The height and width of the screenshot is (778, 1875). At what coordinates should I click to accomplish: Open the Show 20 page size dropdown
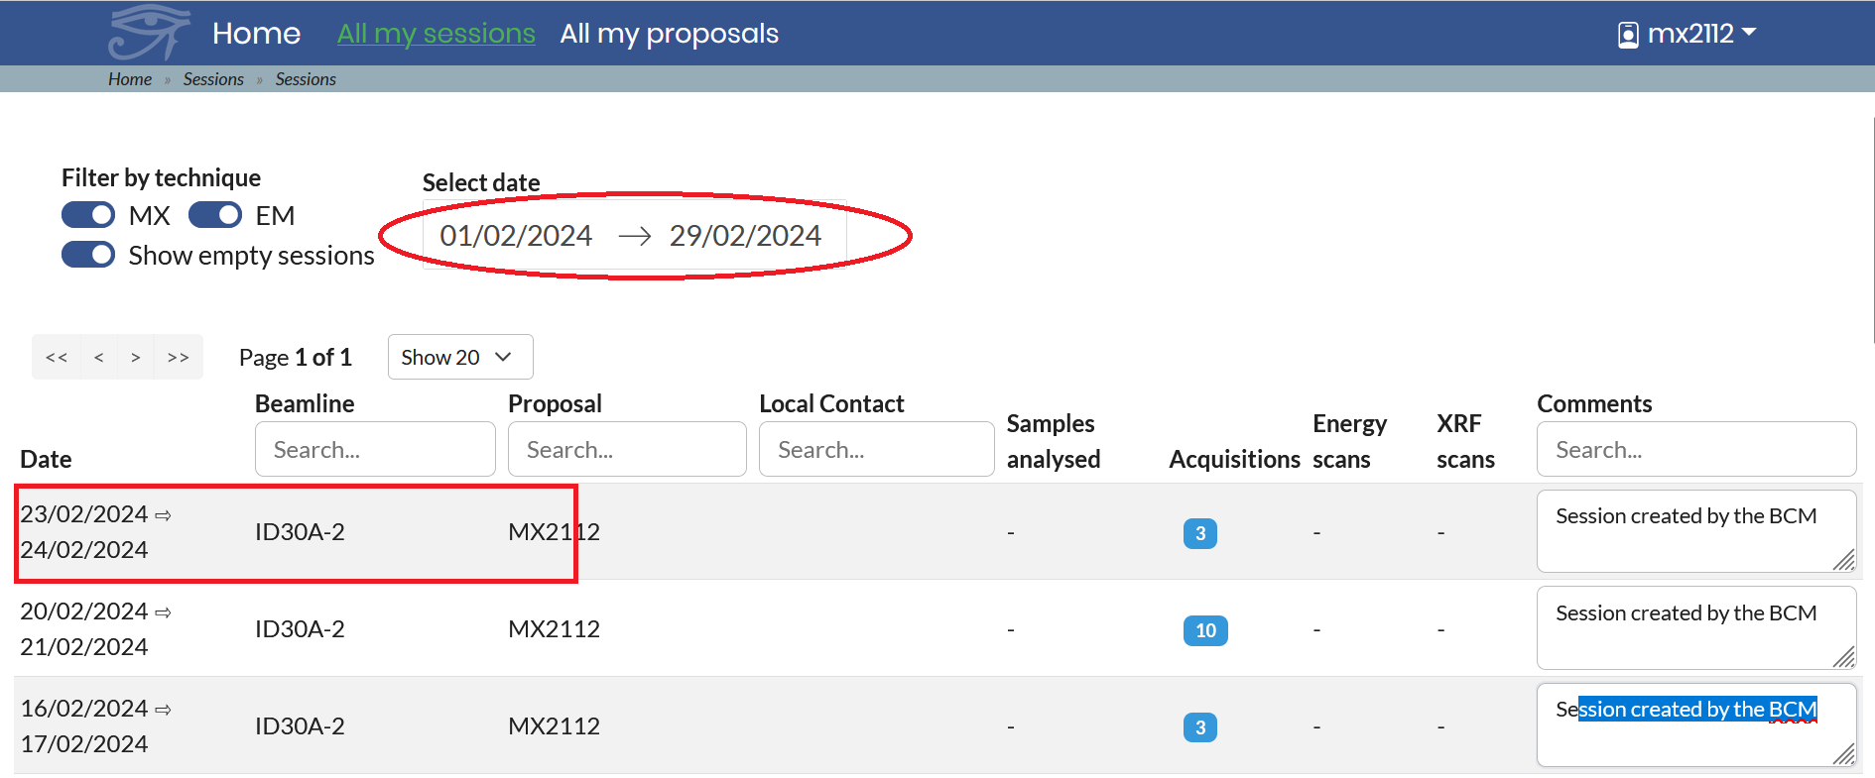coord(459,357)
